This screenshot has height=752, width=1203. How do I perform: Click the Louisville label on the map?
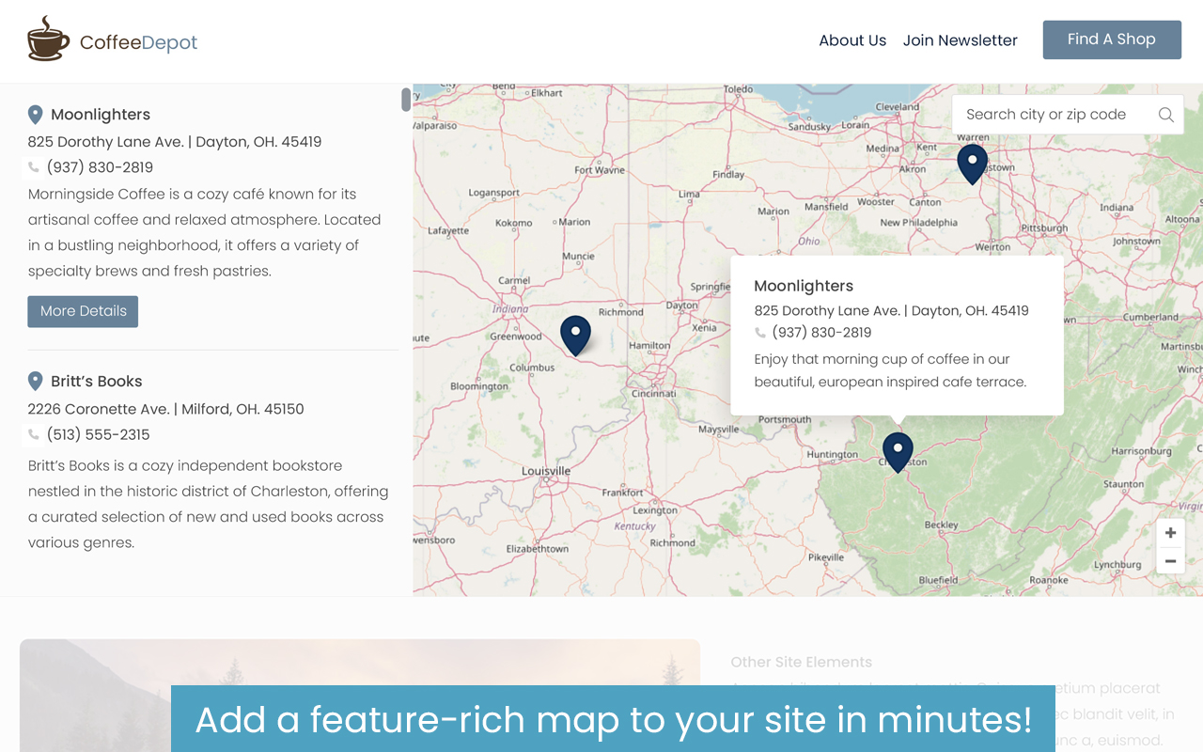546,470
